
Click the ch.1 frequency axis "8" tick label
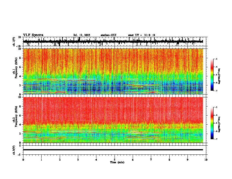coord(20,58)
